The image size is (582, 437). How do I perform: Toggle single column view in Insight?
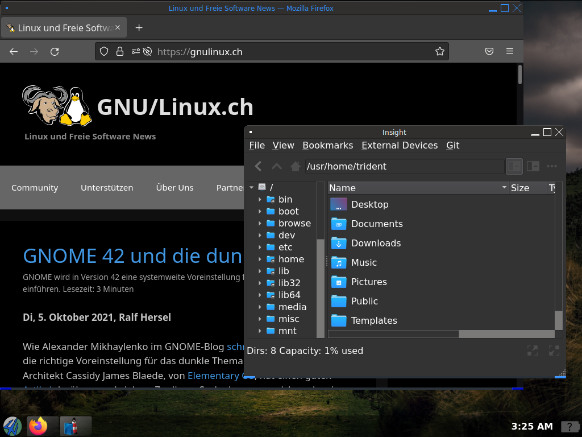(514, 166)
